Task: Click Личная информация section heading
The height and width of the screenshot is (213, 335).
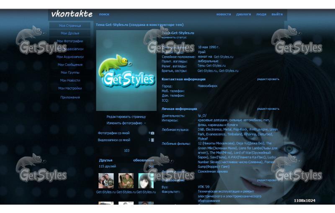Action: (x=179, y=109)
